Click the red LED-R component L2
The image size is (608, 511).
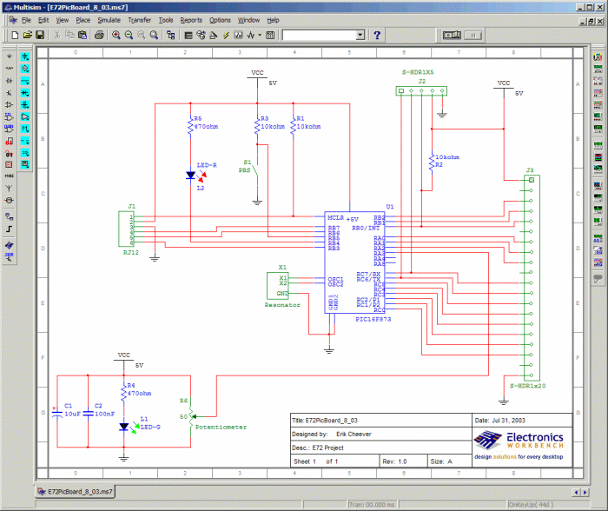192,175
